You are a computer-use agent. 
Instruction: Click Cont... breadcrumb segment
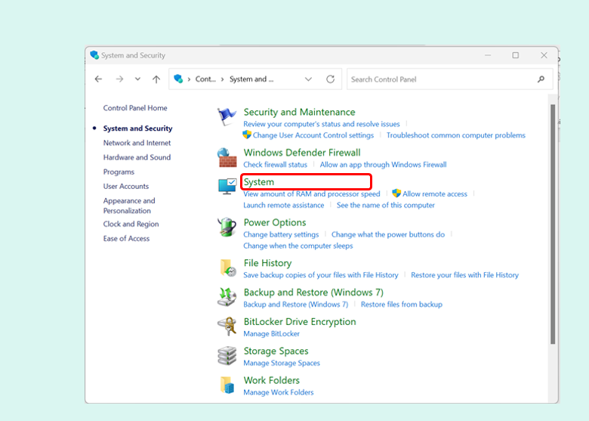pyautogui.click(x=205, y=79)
